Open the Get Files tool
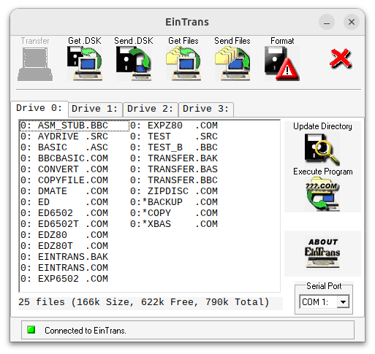 point(183,64)
